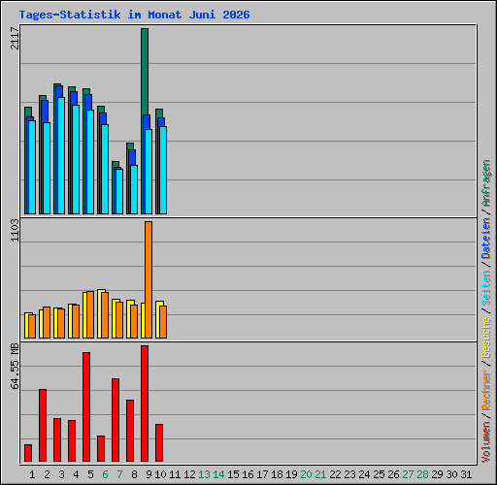Click the yellow Besuche bar for day 6
Image resolution: width=497 pixels, height=485 pixels.
point(100,314)
